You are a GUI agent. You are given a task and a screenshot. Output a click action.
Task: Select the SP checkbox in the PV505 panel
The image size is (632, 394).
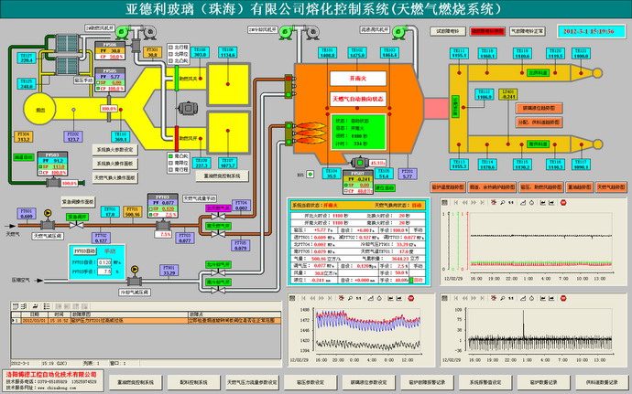tap(97, 82)
